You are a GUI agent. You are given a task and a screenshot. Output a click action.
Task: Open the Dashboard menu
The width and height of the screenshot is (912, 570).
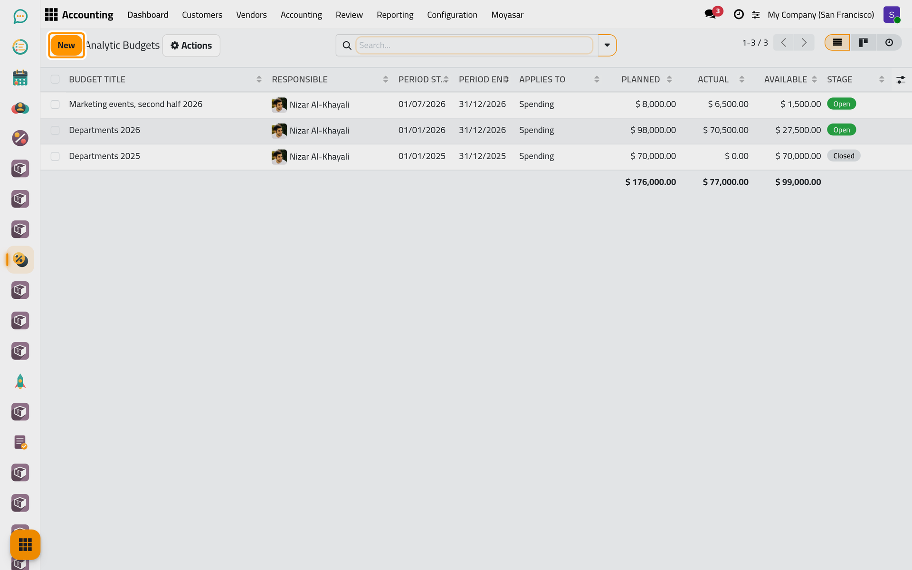[x=148, y=15]
